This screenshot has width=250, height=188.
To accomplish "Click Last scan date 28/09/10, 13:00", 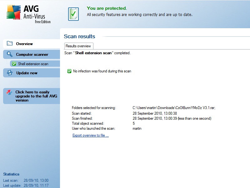I will coord(36,180).
